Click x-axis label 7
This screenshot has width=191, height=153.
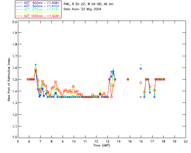click(40, 141)
